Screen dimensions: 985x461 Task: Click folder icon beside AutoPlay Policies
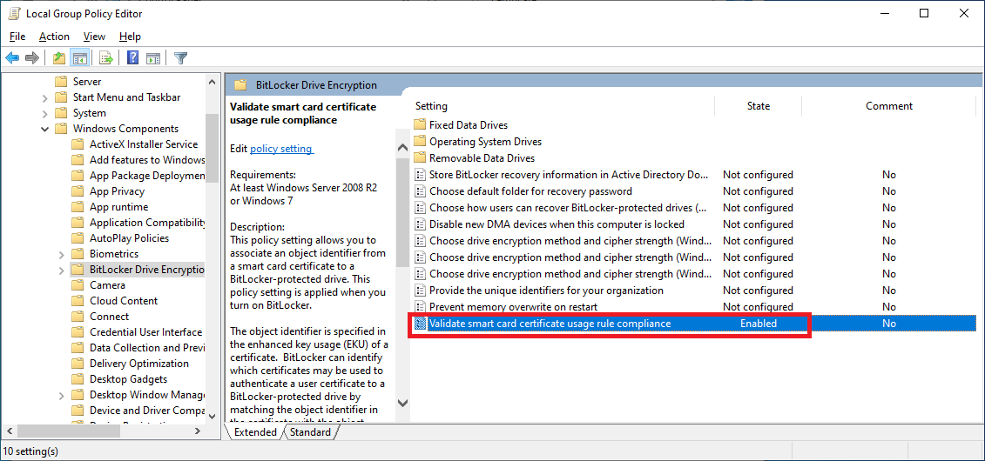[78, 238]
